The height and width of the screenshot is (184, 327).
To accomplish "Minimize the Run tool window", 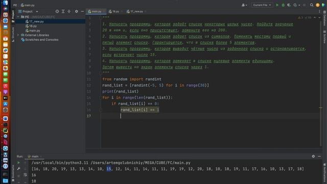I will pos(319,156).
